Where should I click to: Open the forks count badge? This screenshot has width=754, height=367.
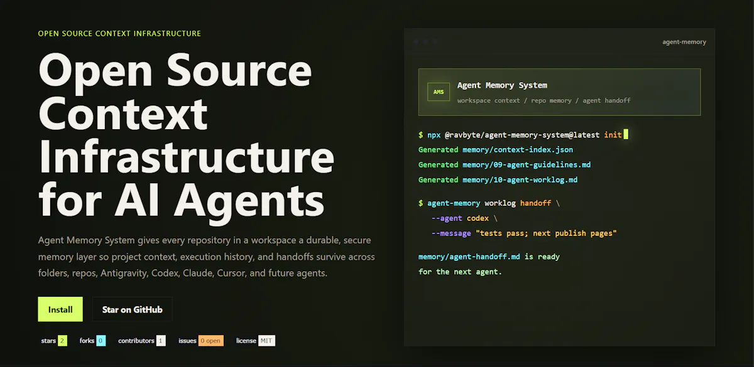(x=92, y=341)
